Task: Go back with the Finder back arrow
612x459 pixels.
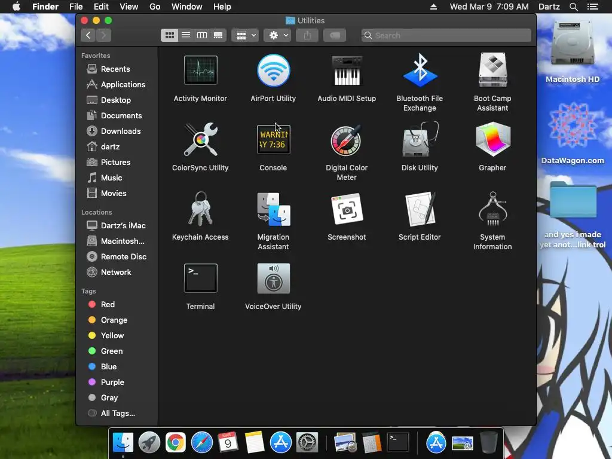Action: [x=88, y=35]
